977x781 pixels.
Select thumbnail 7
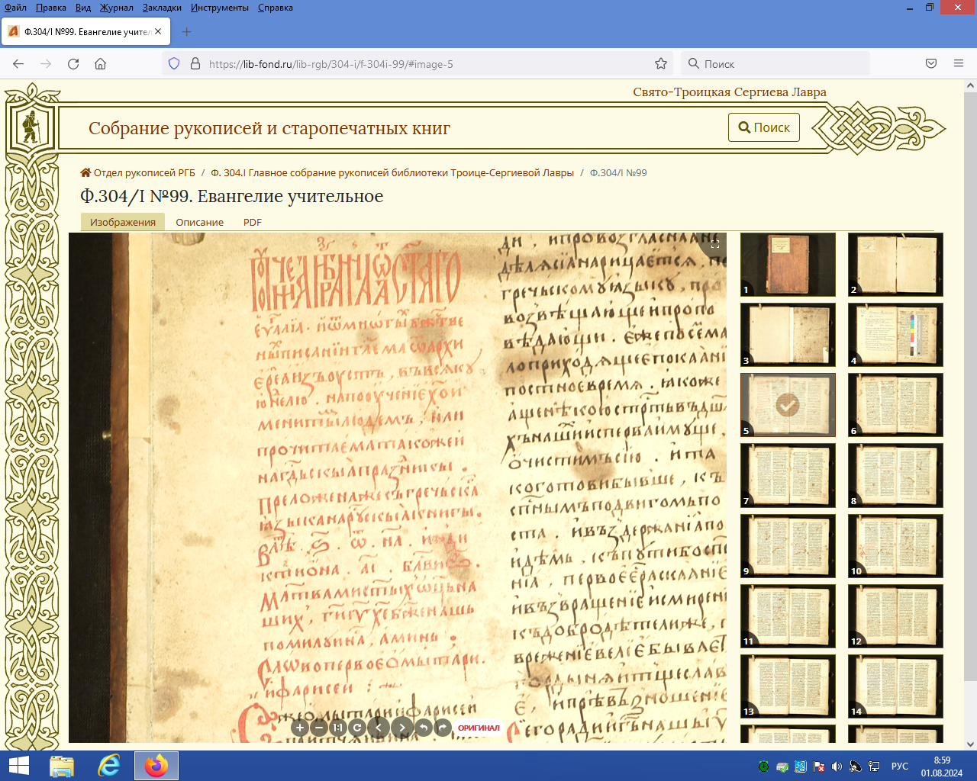coord(788,475)
